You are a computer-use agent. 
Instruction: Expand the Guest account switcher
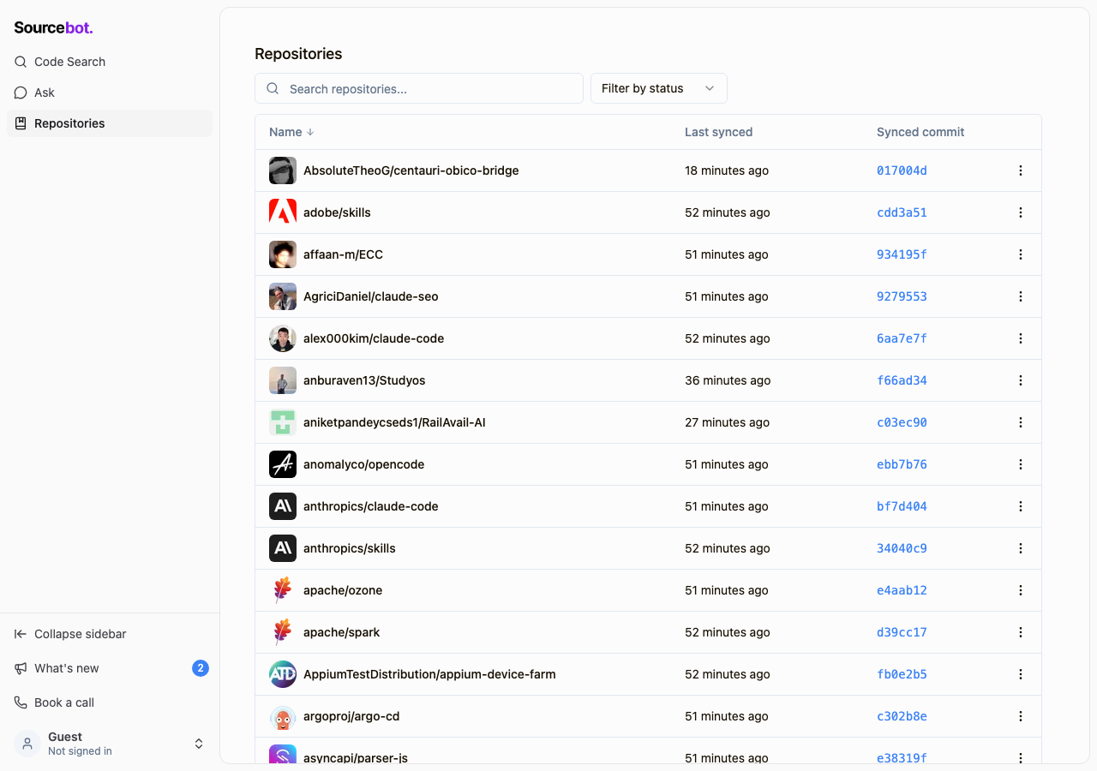point(199,744)
